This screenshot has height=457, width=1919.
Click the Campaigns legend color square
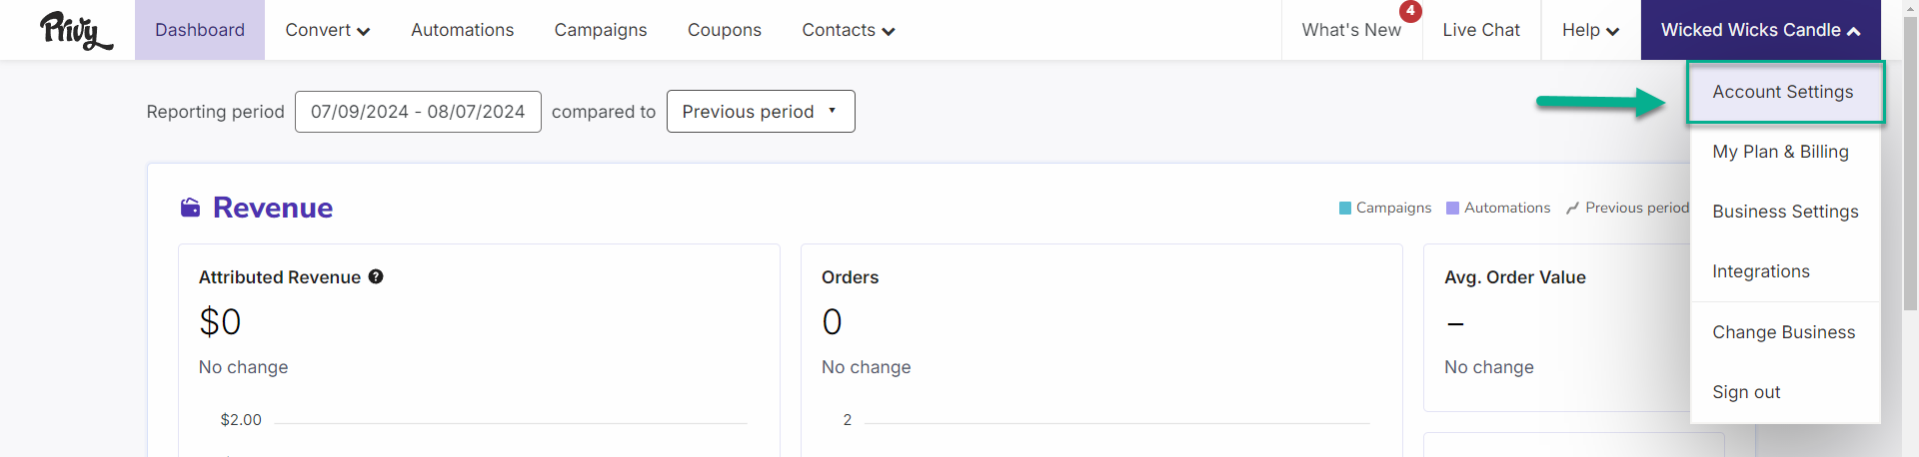[x=1345, y=208]
